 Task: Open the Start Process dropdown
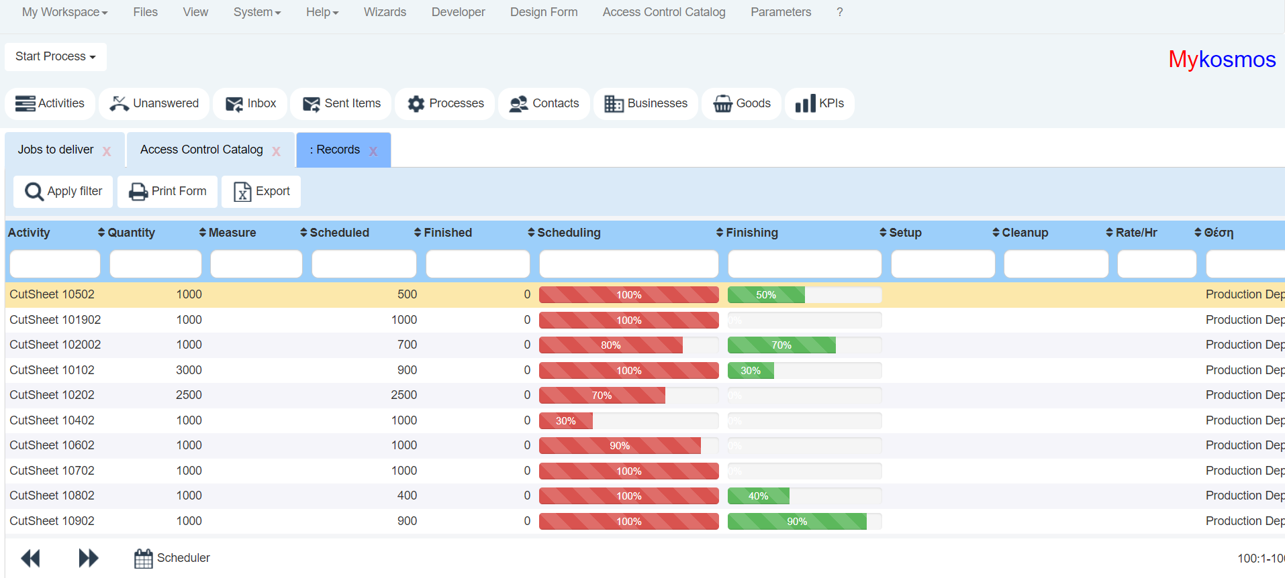click(x=56, y=56)
